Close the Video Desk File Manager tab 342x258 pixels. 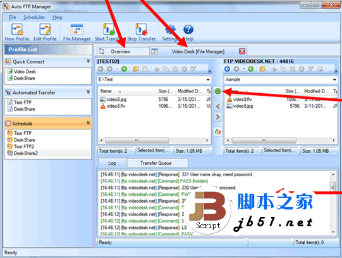click(242, 51)
